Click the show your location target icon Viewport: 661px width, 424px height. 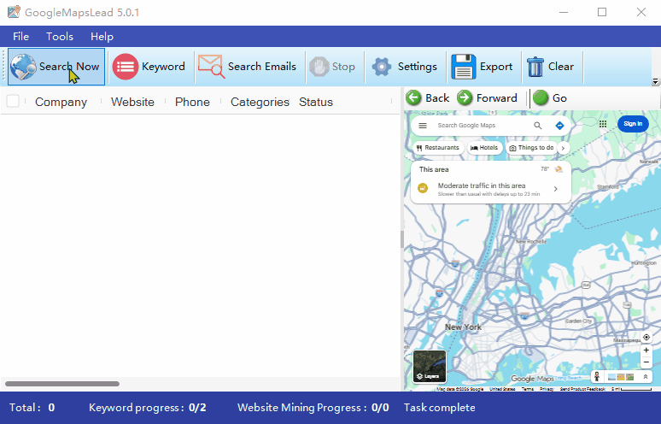point(646,337)
